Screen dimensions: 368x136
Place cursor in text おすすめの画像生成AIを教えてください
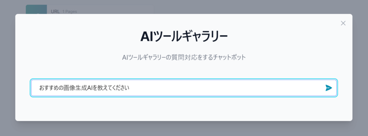84,88
